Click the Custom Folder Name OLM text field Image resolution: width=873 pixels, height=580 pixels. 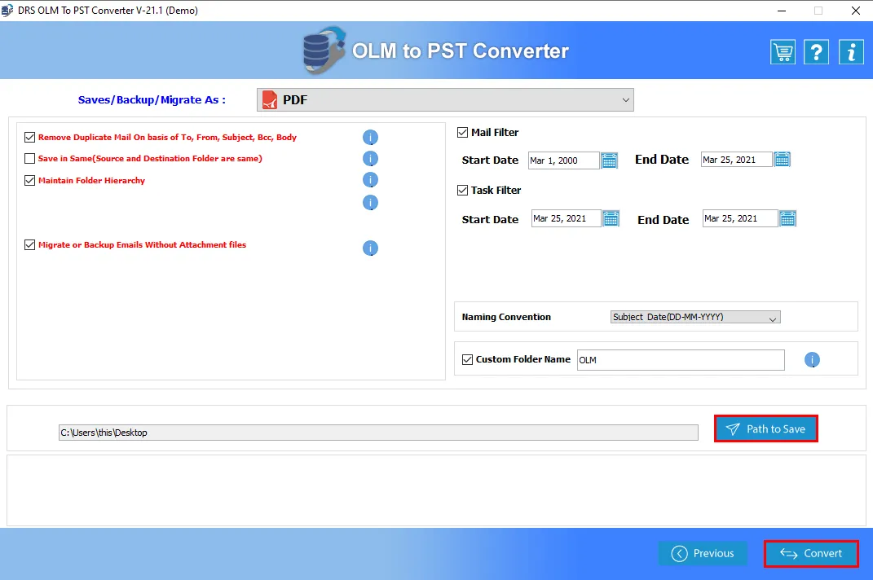click(x=681, y=360)
